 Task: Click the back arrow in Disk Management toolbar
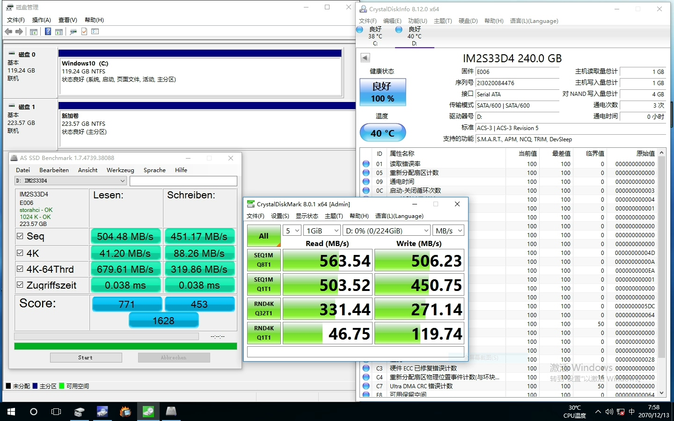click(8, 31)
